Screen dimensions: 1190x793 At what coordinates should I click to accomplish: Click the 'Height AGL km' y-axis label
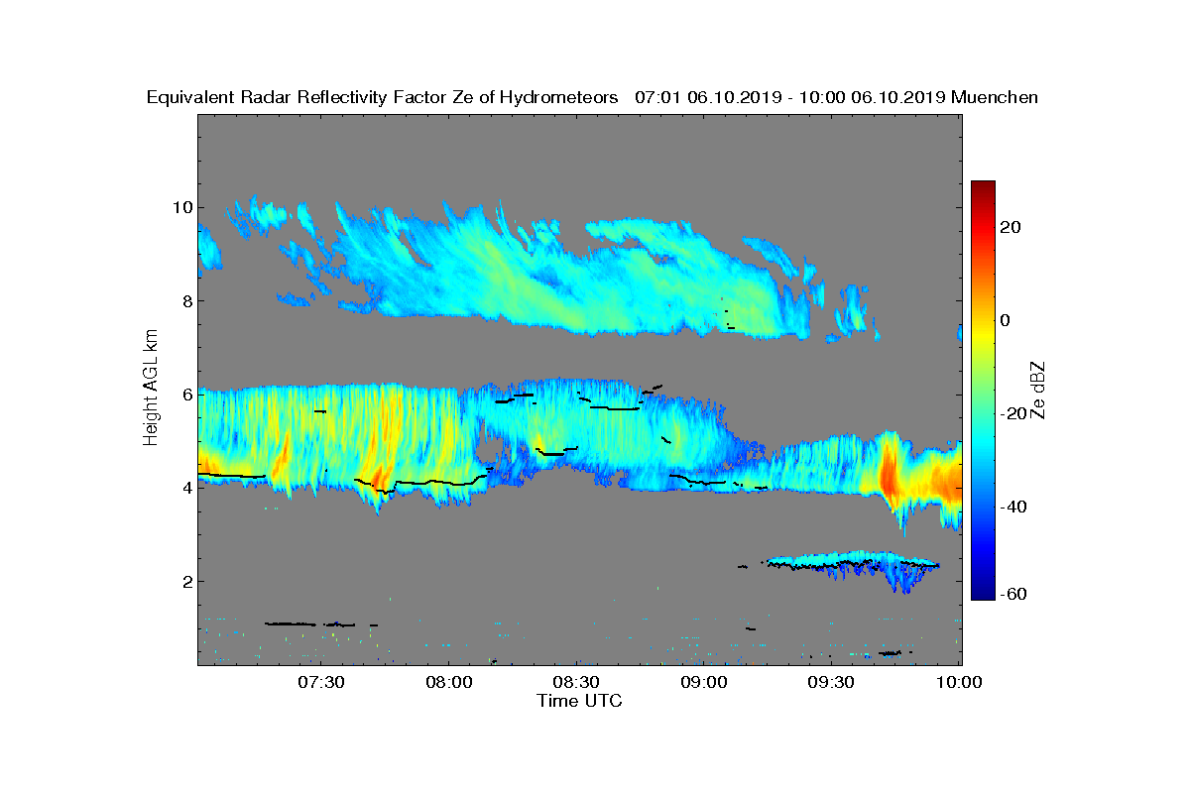151,390
